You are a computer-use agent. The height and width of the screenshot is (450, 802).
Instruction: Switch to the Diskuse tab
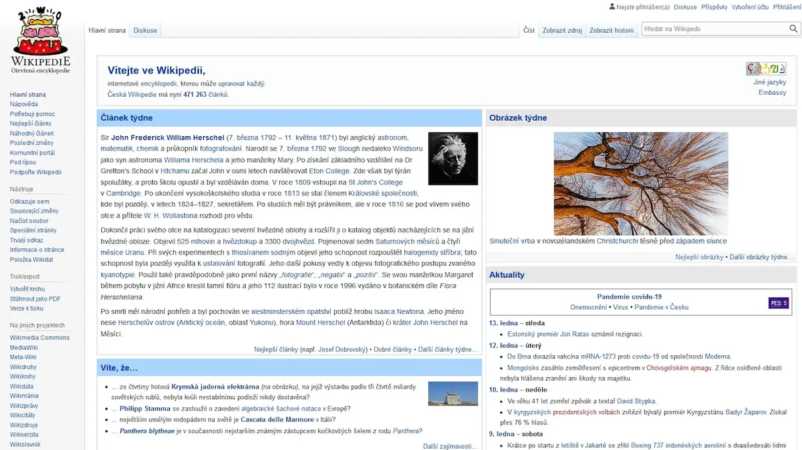tap(145, 30)
